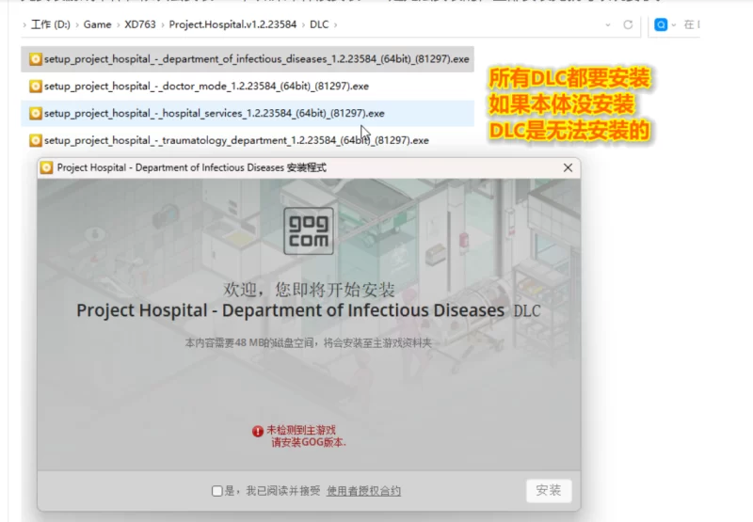This screenshot has width=753, height=522.
Task: Select the traumatology_department setup file name
Action: (x=236, y=140)
